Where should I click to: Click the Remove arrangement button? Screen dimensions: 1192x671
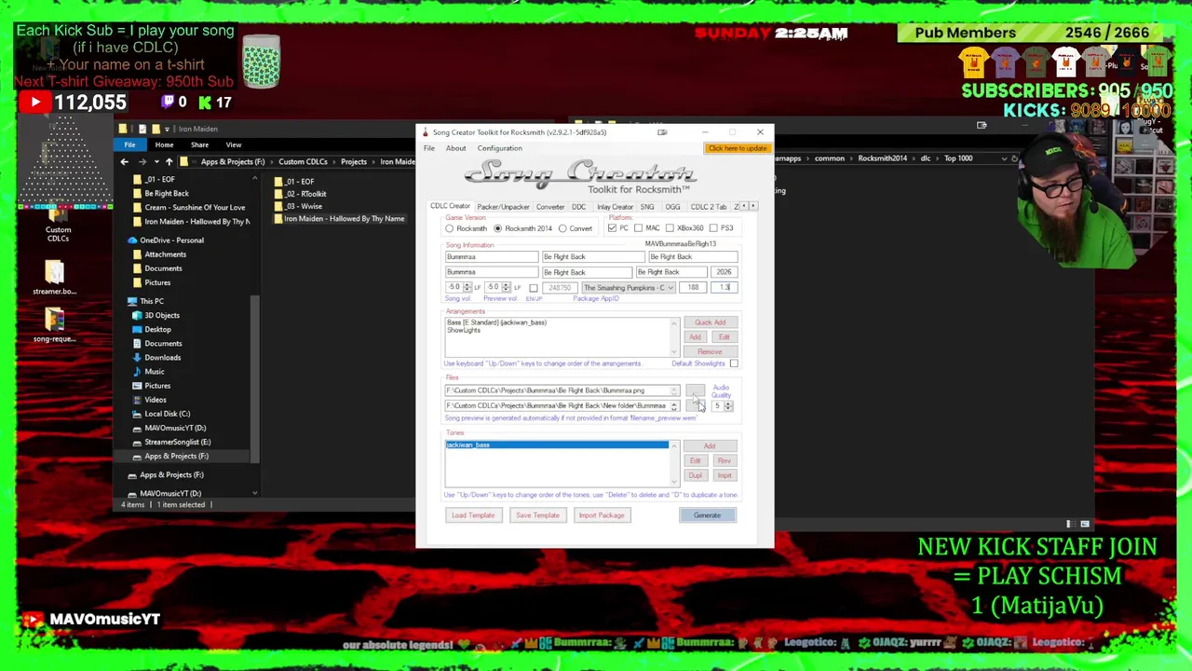[710, 351]
